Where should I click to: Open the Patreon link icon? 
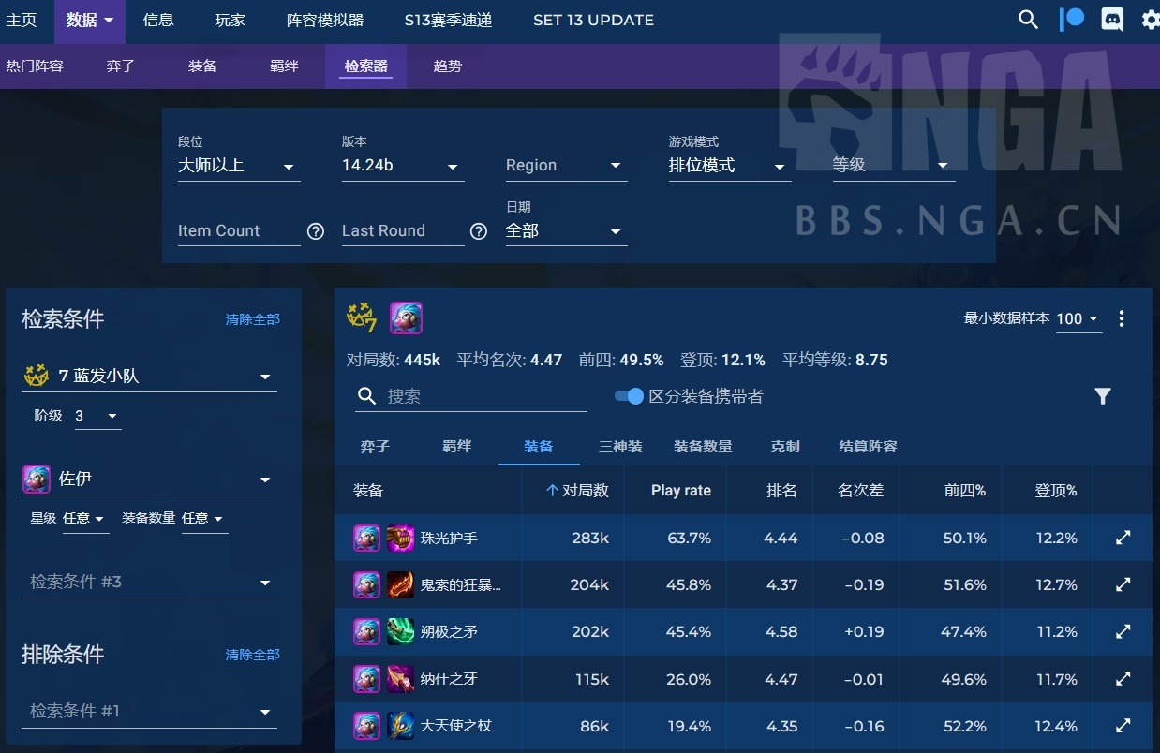point(1072,20)
